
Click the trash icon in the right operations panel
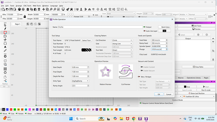tap(213, 60)
